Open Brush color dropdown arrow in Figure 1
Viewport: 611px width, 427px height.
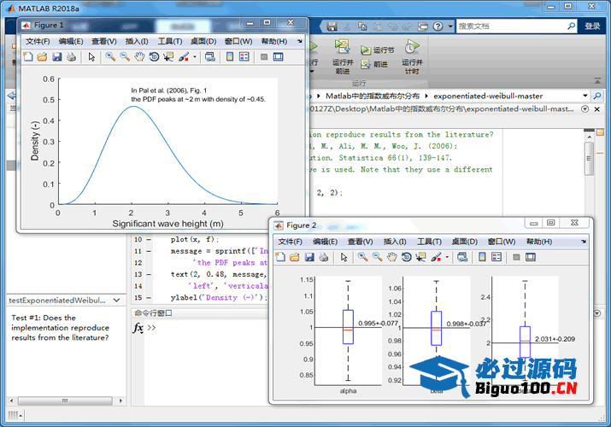coord(195,57)
